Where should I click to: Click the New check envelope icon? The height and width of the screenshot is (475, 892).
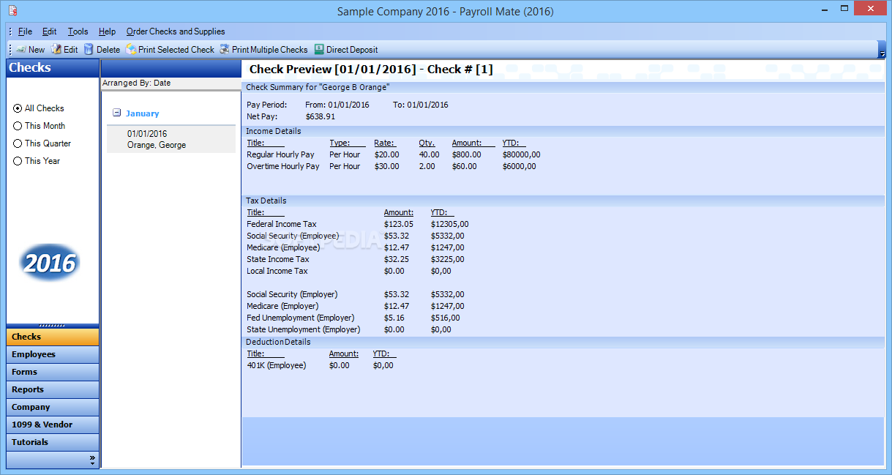pos(20,50)
